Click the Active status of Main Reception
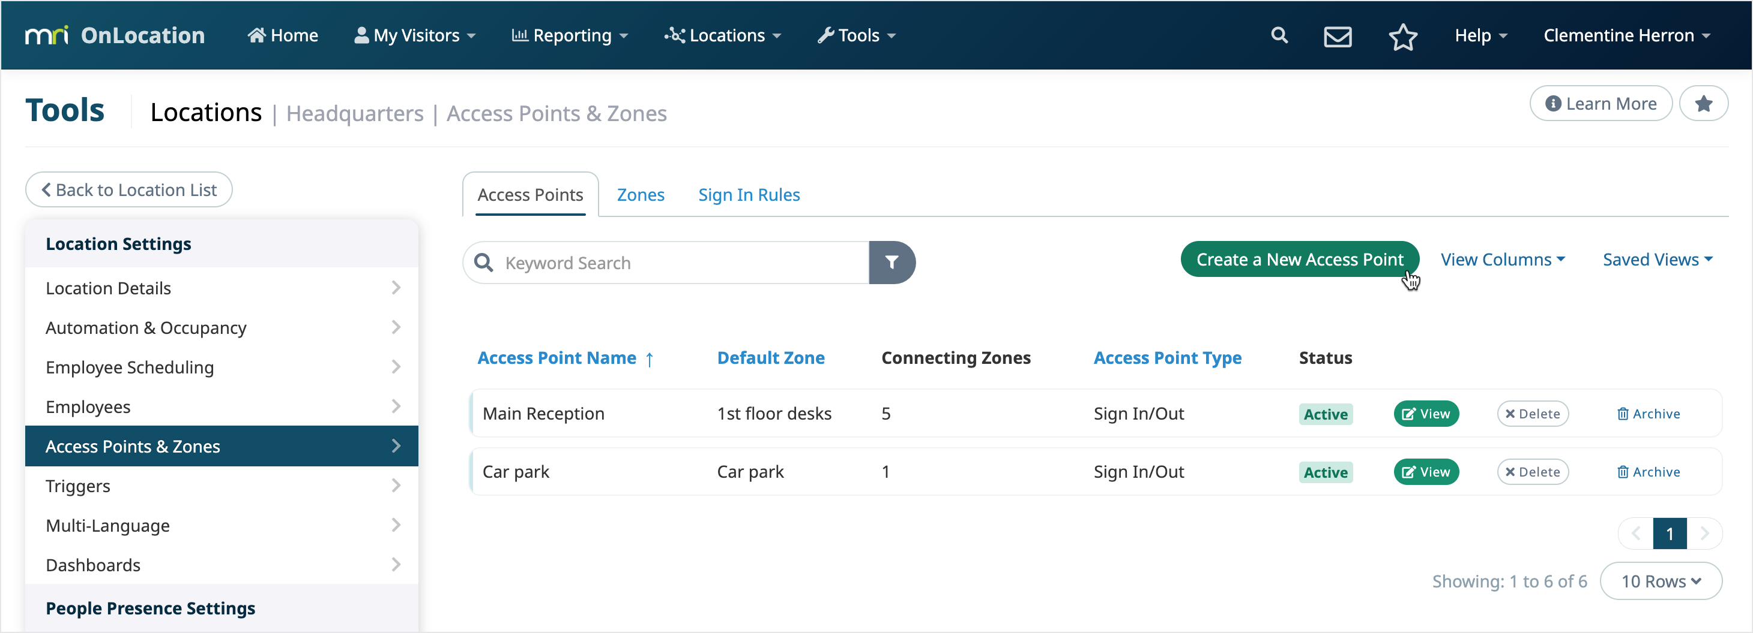 point(1325,414)
